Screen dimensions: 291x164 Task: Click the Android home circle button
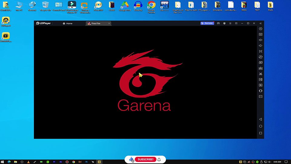point(261,126)
